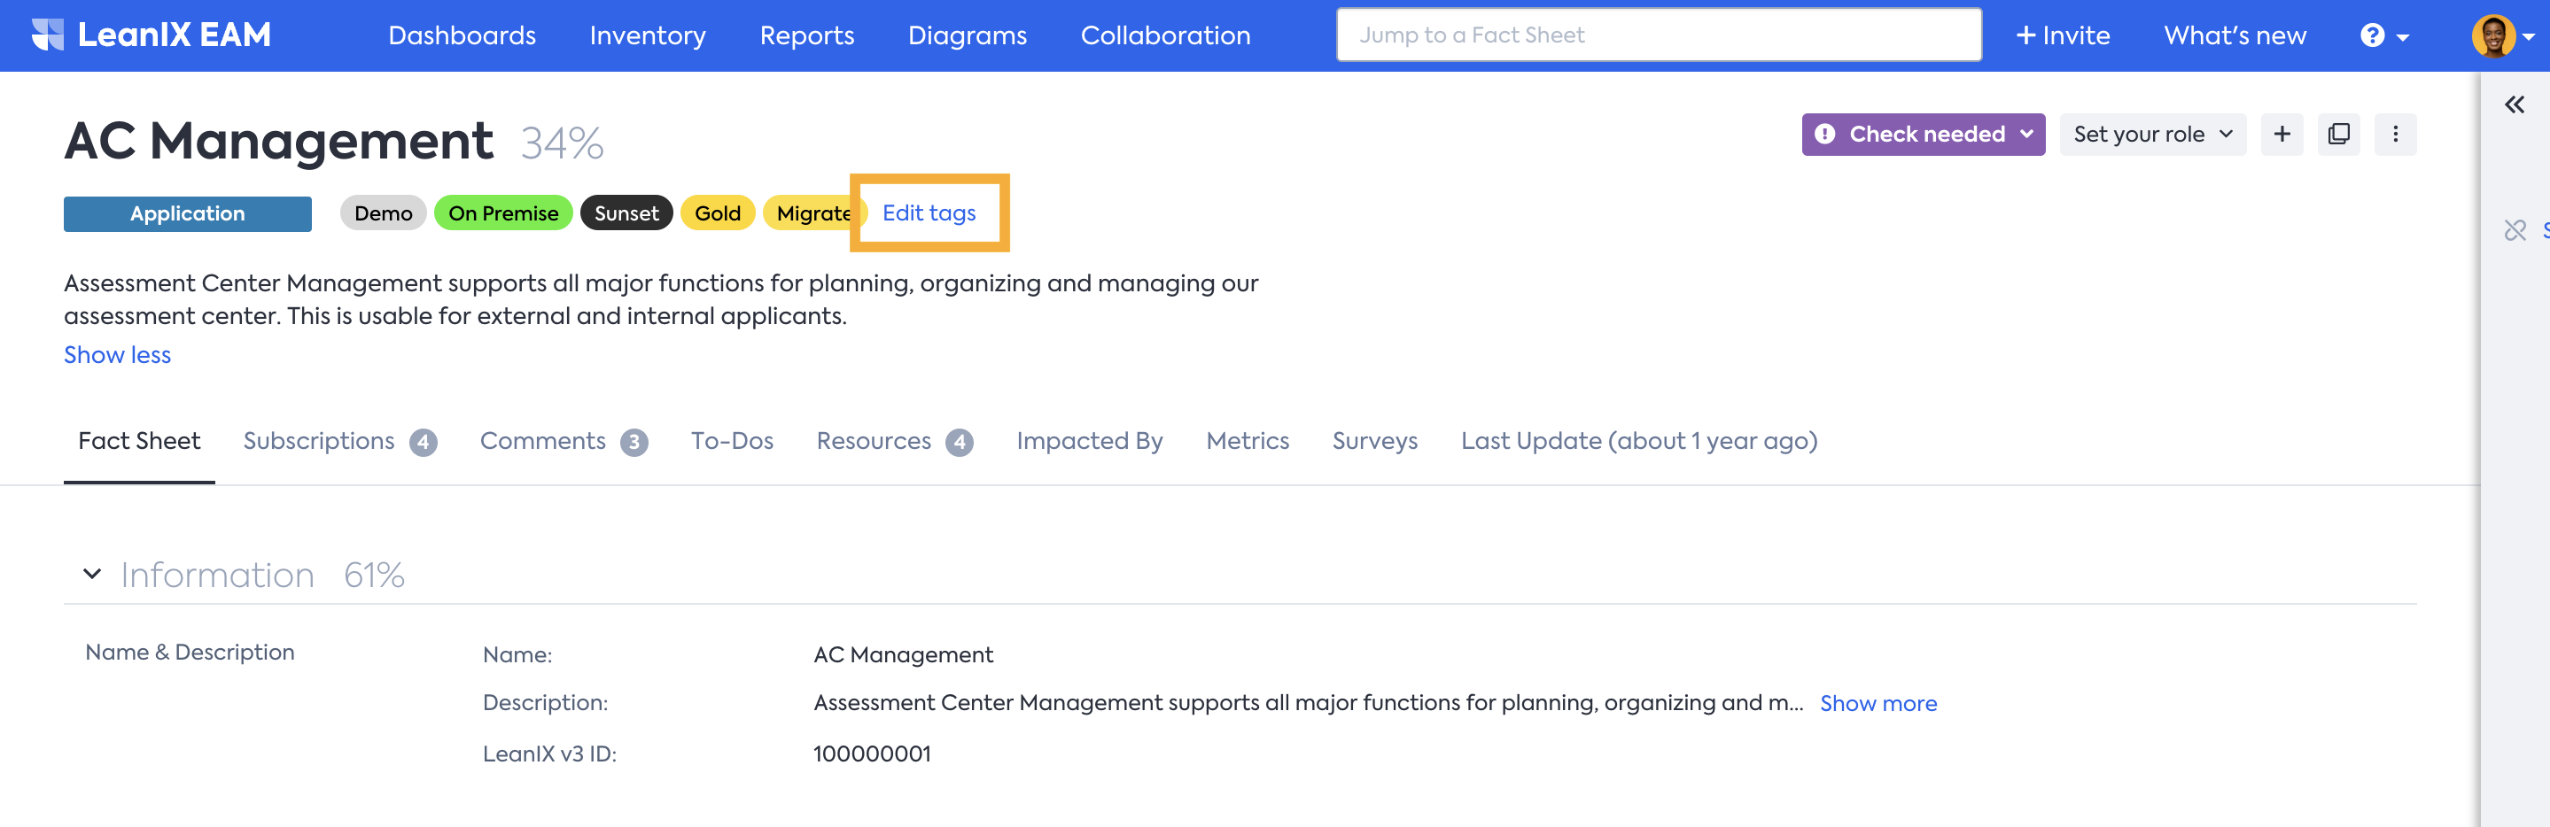Click the Comments count badge 3
This screenshot has width=2550, height=827.
(x=634, y=442)
